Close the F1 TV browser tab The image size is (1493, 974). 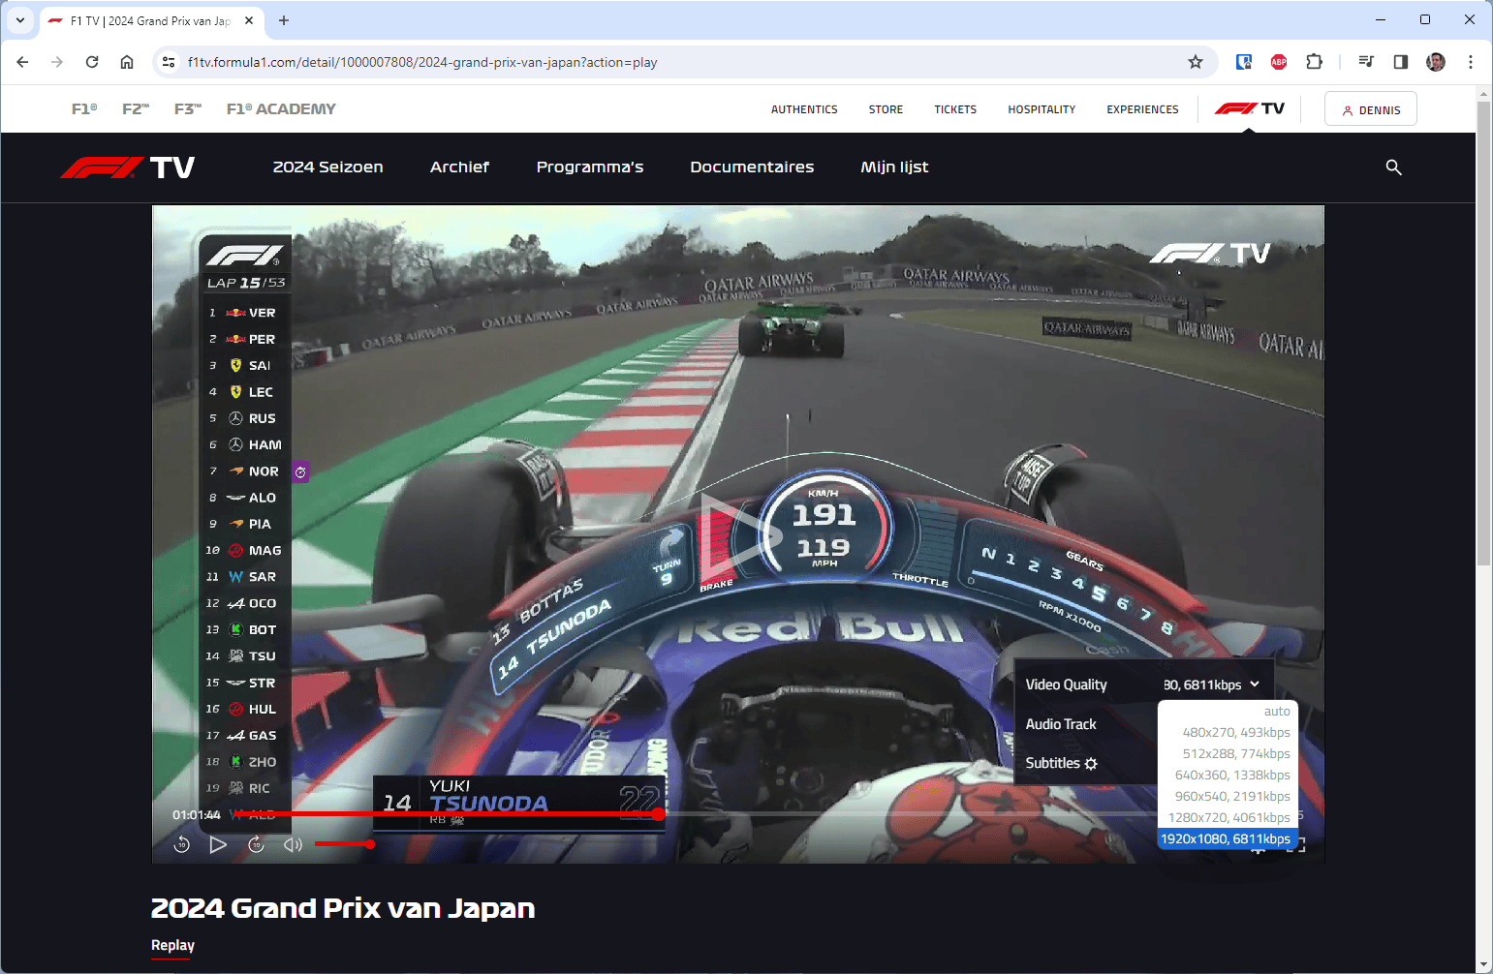point(249,20)
